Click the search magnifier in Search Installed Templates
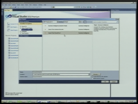Image resolution: width=138 pixels, height=104 pixels. (x=117, y=22)
